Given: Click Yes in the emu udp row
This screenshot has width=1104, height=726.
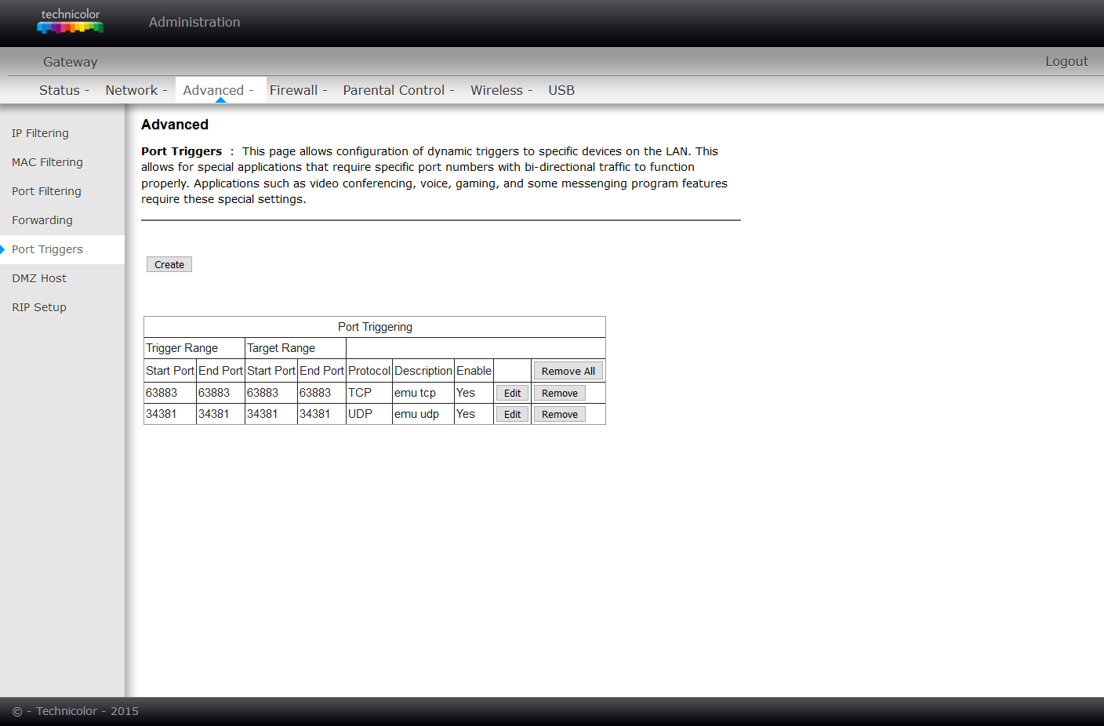Looking at the screenshot, I should [466, 414].
